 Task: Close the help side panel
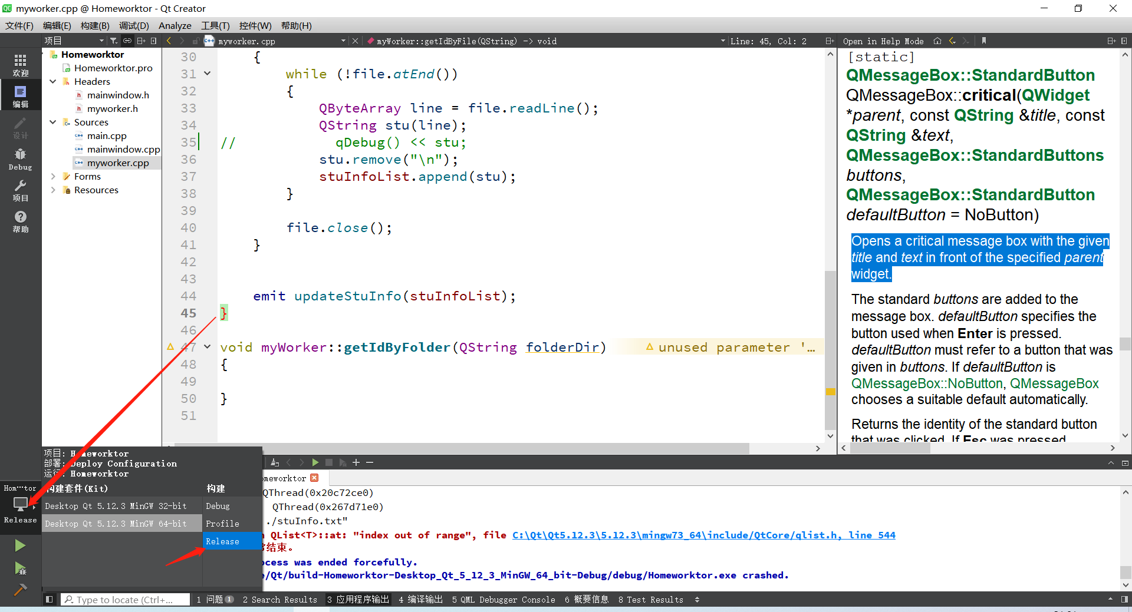coord(1124,41)
